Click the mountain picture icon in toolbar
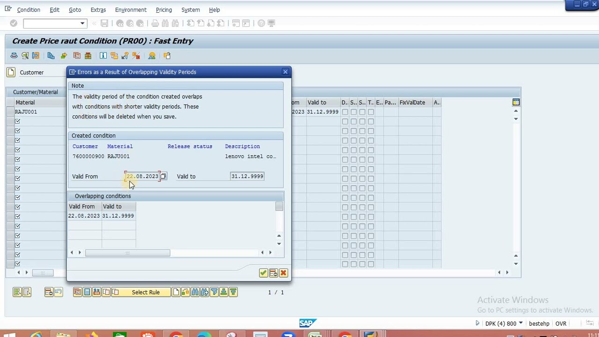This screenshot has width=599, height=337. tap(152, 56)
